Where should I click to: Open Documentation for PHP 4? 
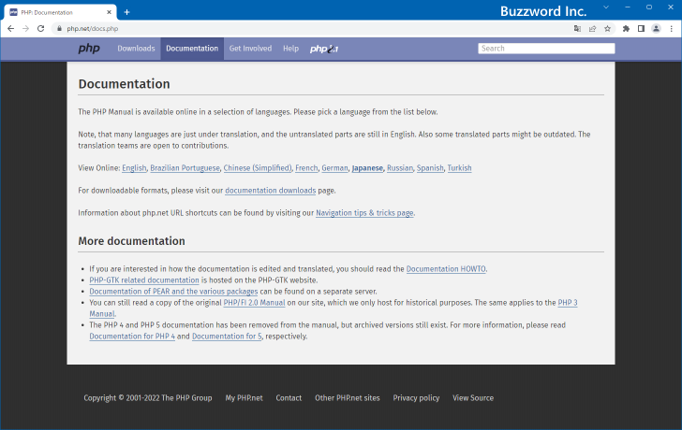132,337
